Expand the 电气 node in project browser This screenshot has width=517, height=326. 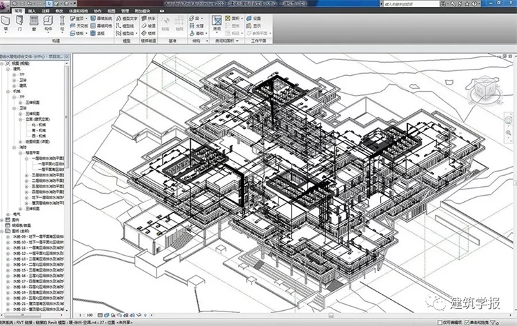coord(8,215)
